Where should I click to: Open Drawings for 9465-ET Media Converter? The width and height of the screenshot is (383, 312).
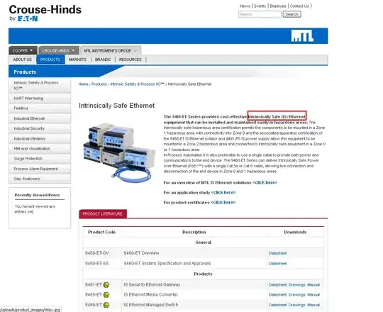pyautogui.click(x=297, y=295)
